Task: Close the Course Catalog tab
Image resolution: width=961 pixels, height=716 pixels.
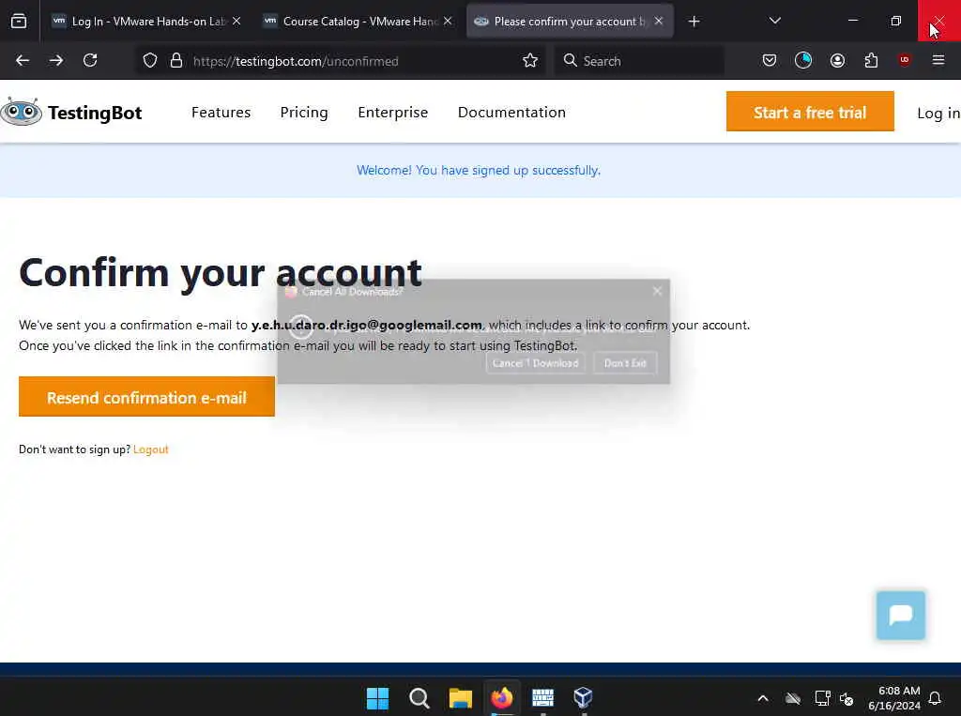Action: point(448,21)
